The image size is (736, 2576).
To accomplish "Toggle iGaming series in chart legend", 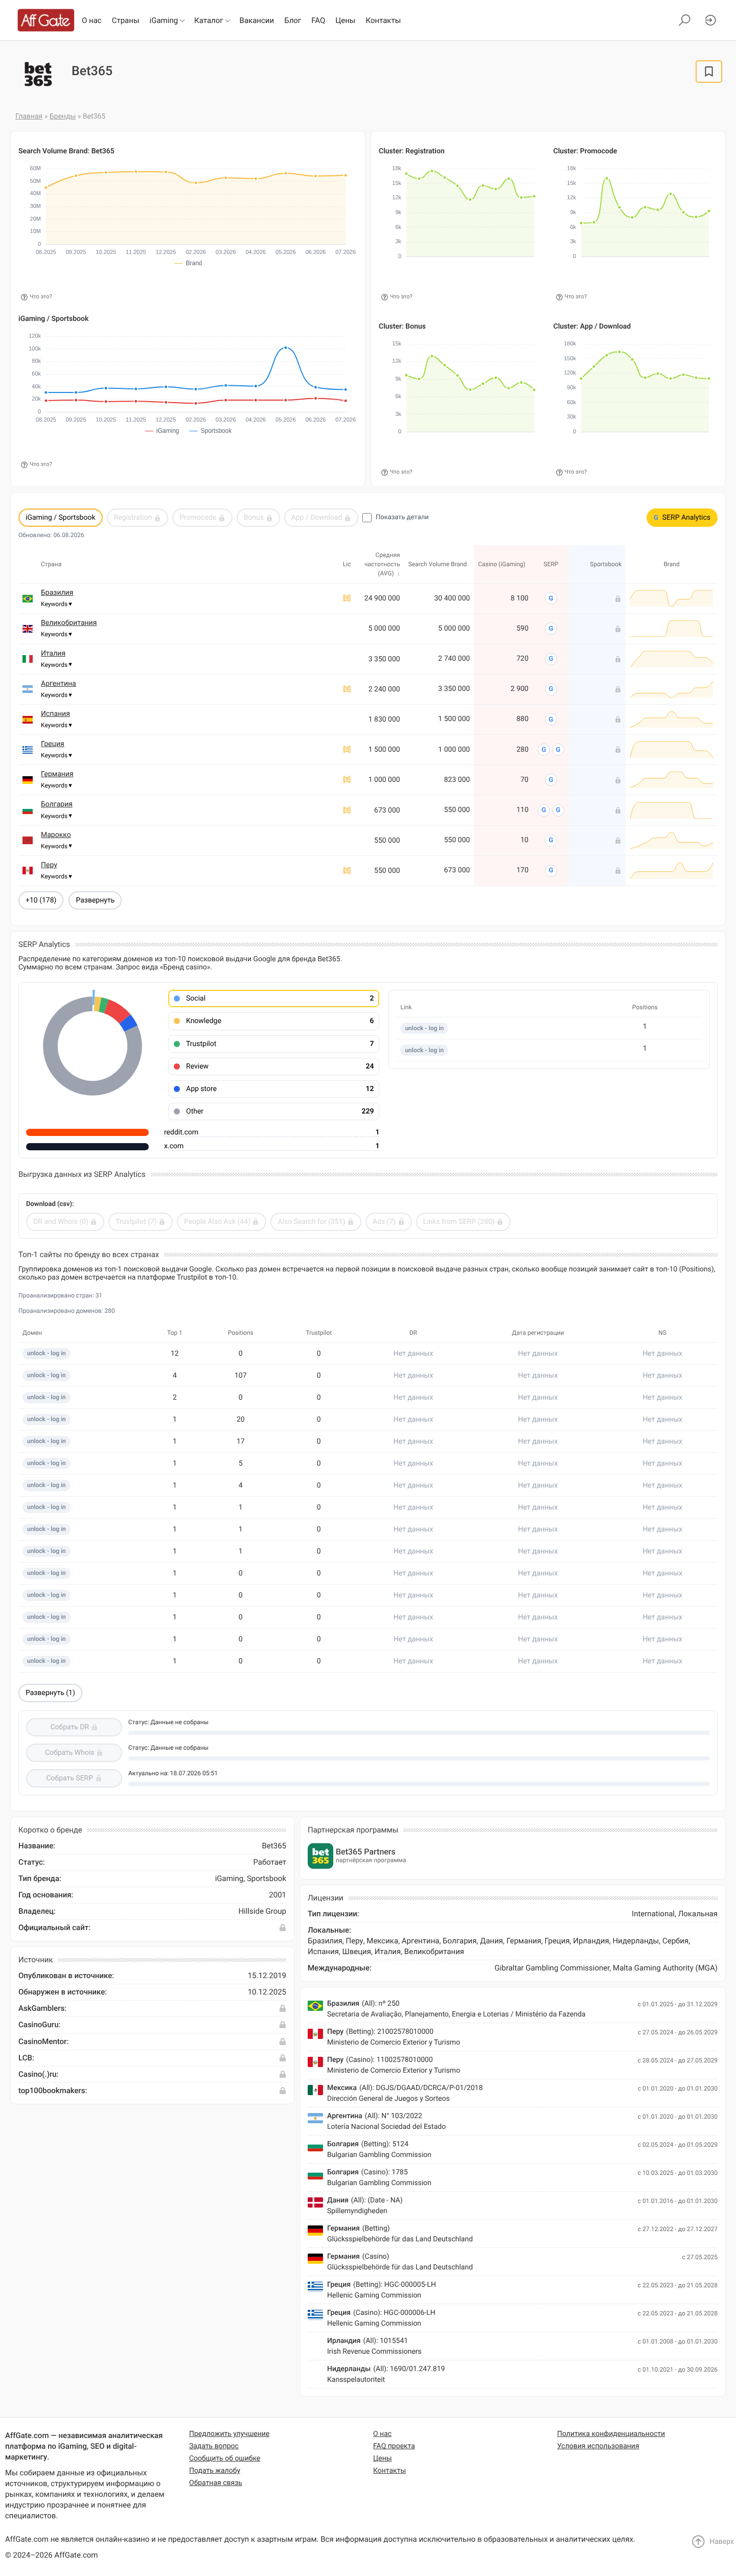I will point(162,431).
